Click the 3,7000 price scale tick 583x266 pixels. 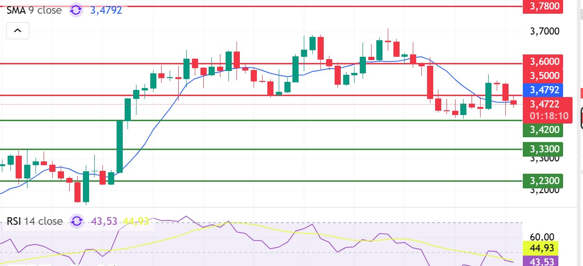pyautogui.click(x=545, y=32)
